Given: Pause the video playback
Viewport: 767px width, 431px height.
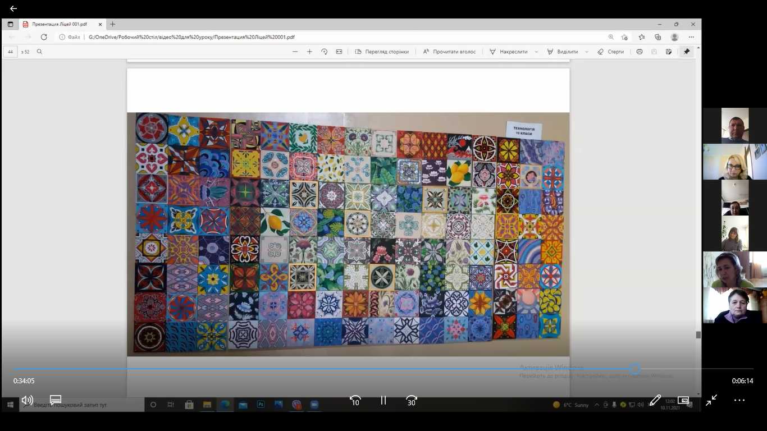Looking at the screenshot, I should click(383, 400).
